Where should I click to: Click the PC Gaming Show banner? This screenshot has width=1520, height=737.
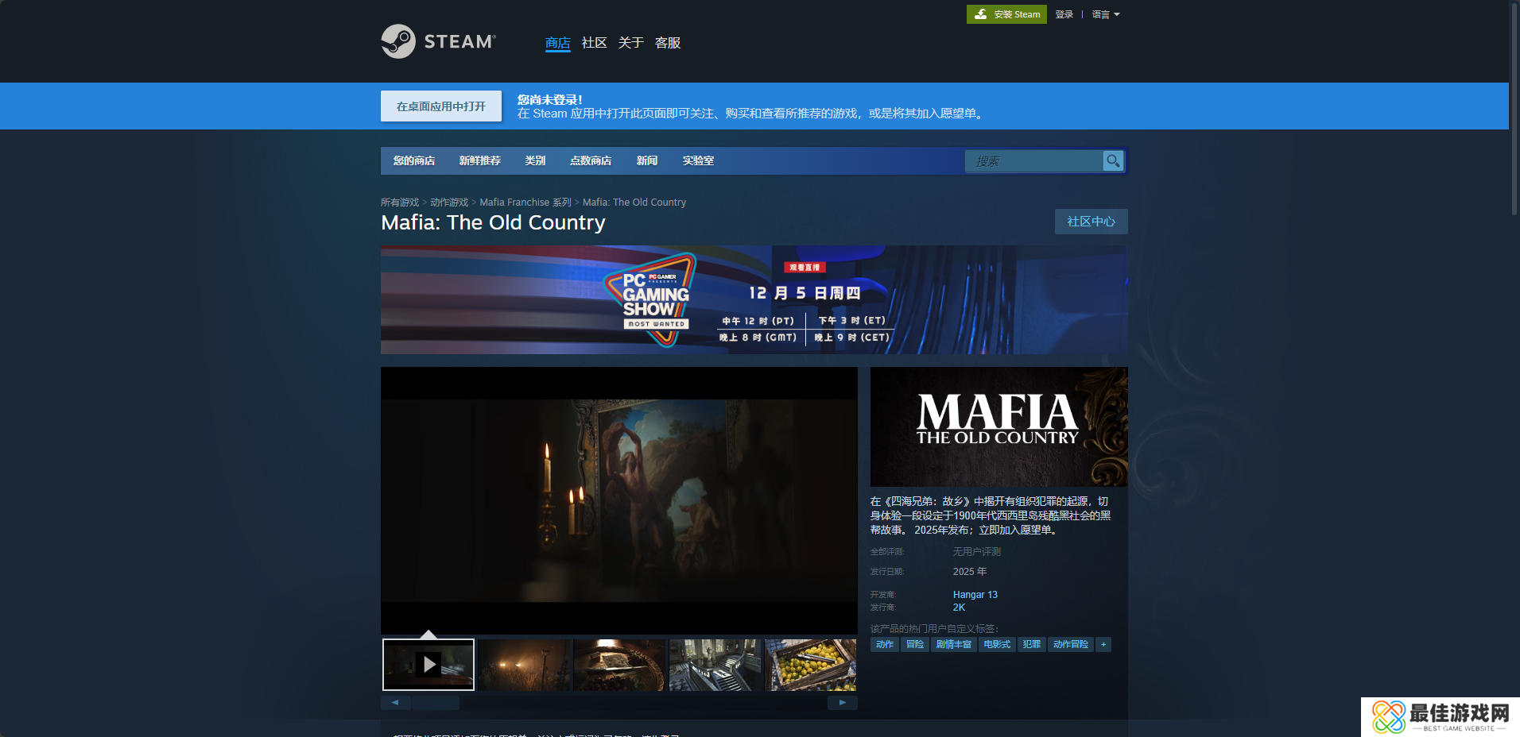point(754,300)
